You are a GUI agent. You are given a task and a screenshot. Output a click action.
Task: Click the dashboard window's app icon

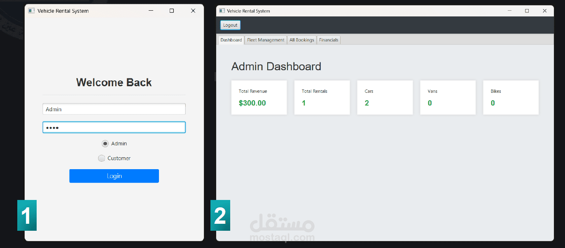222,11
